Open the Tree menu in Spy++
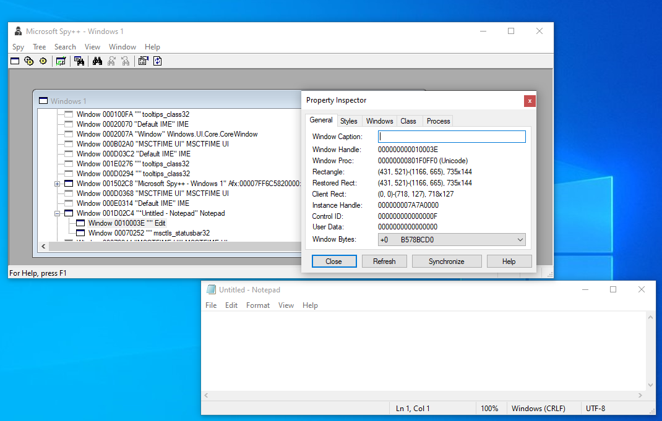The width and height of the screenshot is (662, 421). pyautogui.click(x=39, y=47)
